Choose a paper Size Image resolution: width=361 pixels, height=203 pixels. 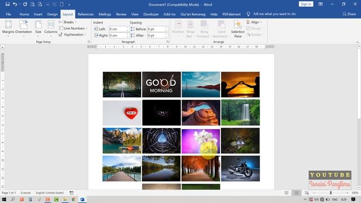38,29
